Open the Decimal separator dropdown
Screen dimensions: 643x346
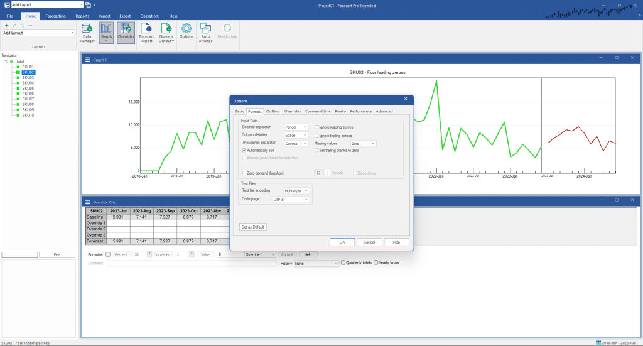click(x=296, y=127)
